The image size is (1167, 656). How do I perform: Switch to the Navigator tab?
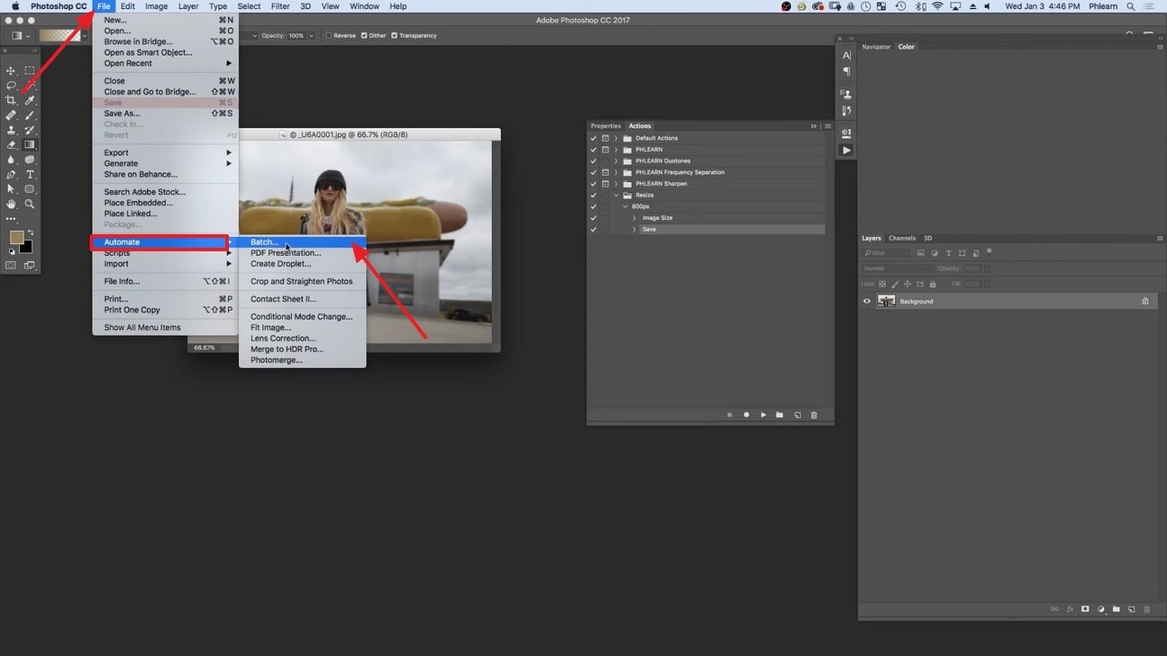[x=876, y=47]
